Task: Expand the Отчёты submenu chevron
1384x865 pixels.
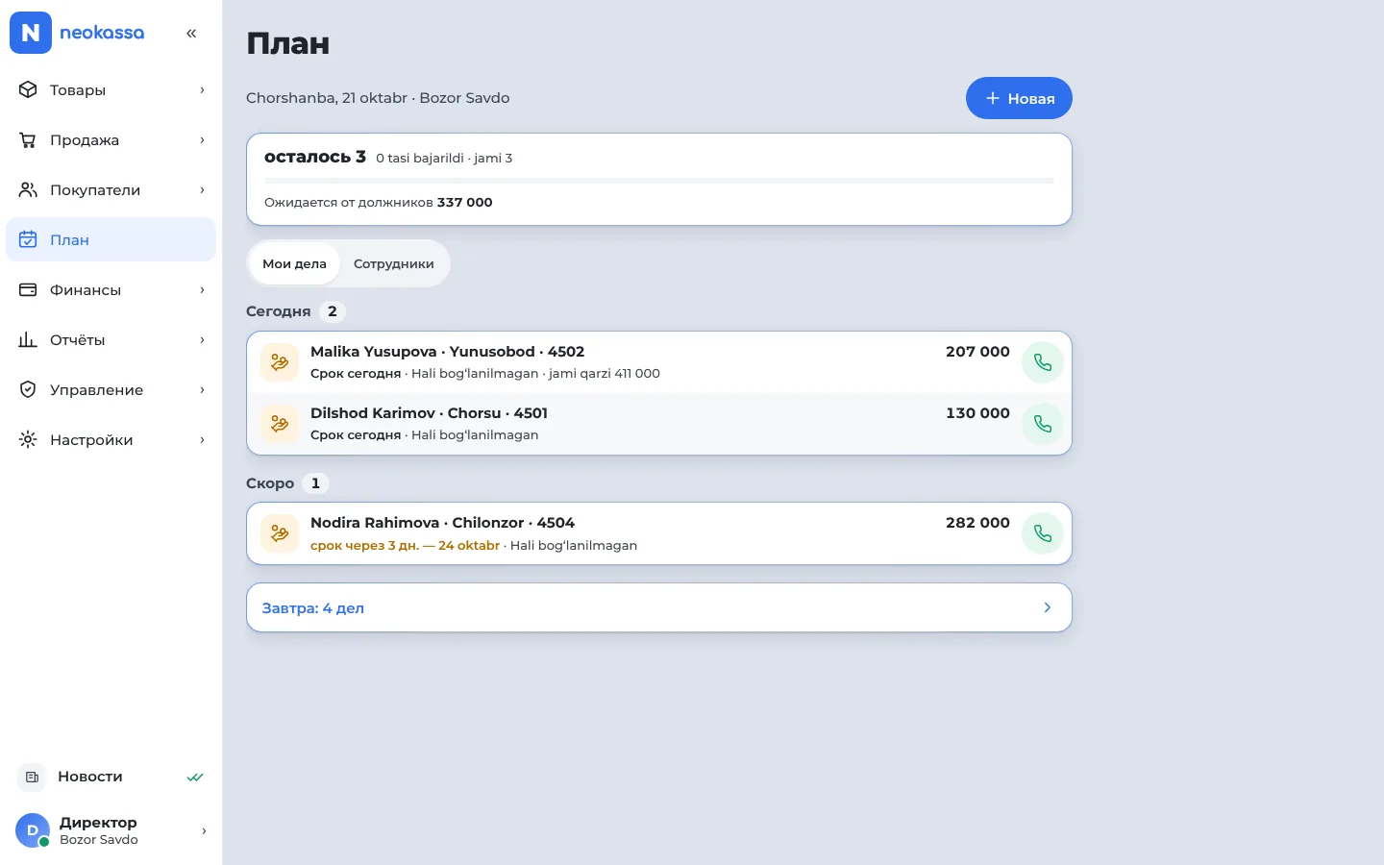Action: click(202, 340)
